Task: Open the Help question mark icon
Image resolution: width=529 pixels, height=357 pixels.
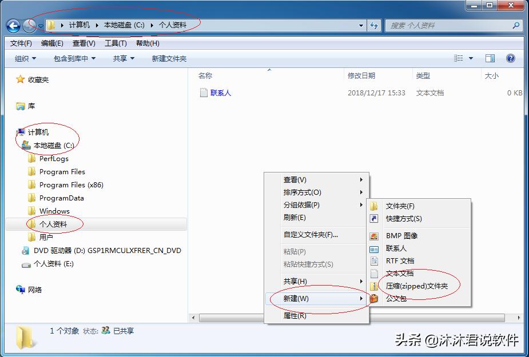Action: 509,58
